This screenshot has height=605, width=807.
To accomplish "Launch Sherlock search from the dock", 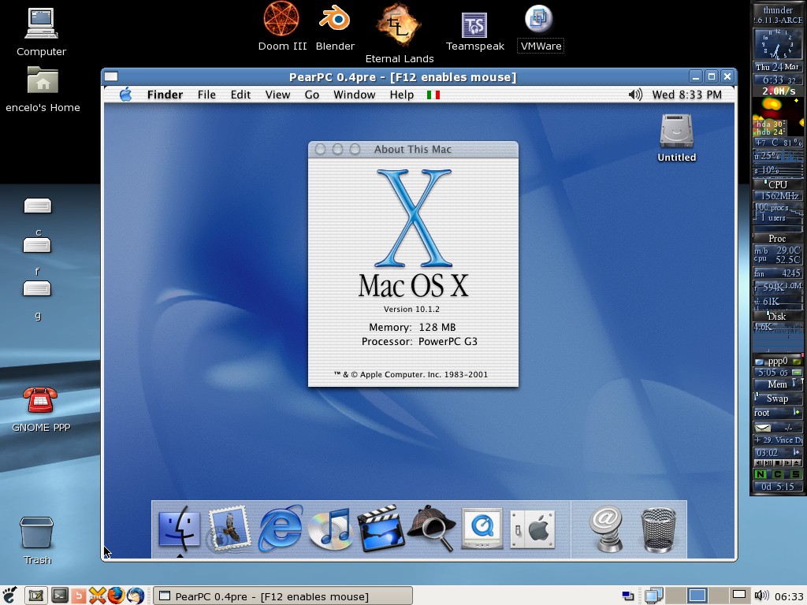I will (431, 529).
